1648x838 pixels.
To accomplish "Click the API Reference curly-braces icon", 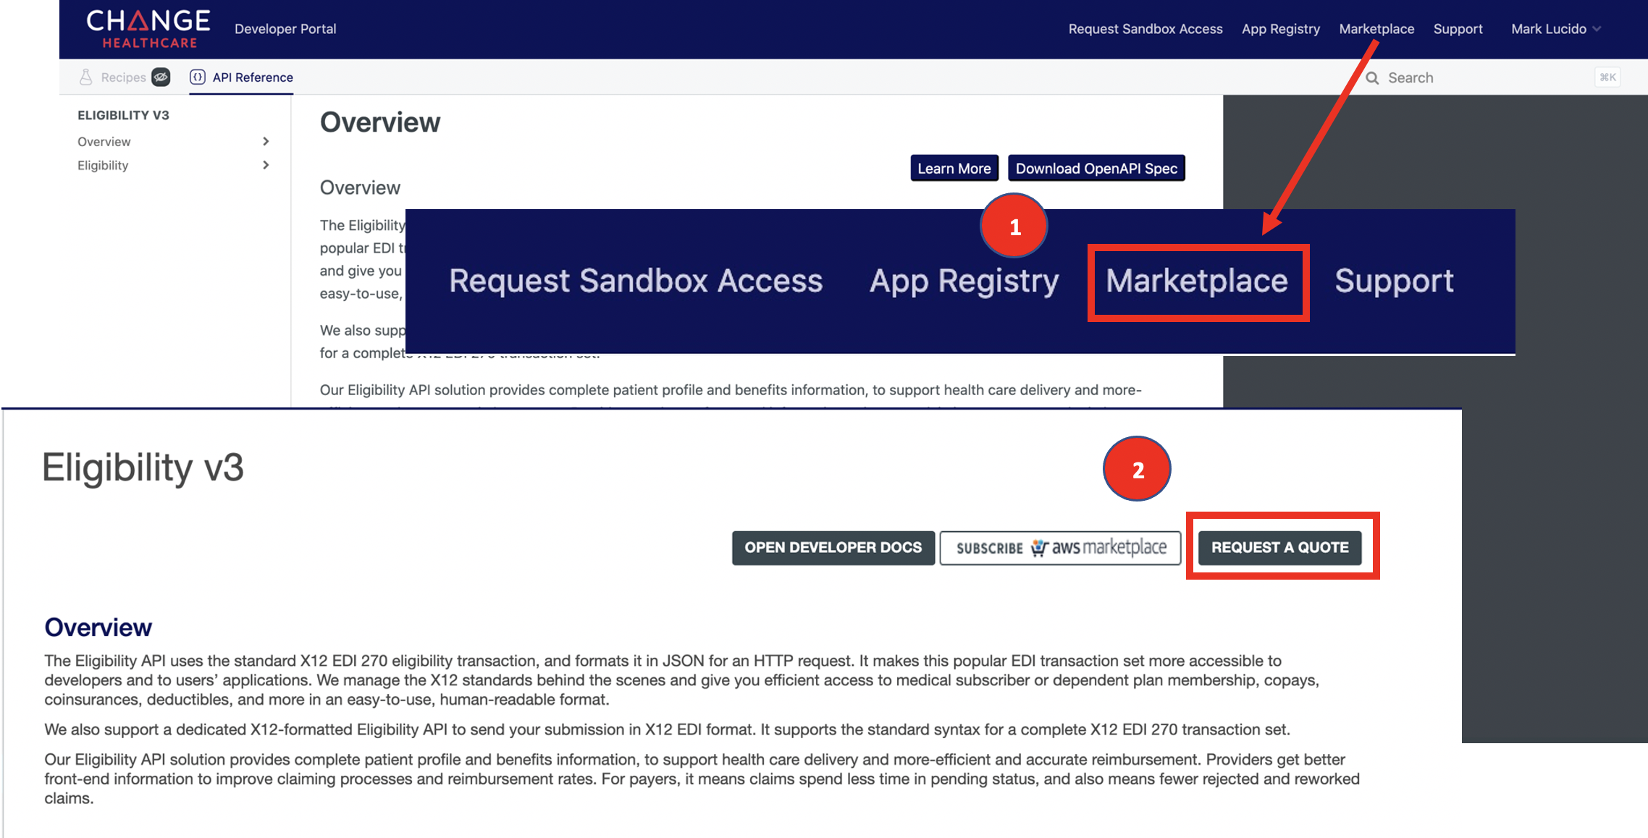I will tap(198, 77).
